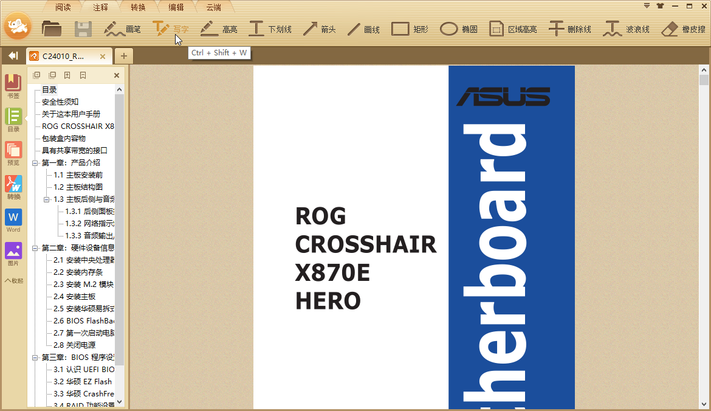Click the document scrollbar down arrow
Screen dimensions: 711x411
(704, 404)
